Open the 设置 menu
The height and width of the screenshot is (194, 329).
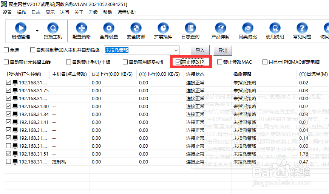[x=7, y=12]
